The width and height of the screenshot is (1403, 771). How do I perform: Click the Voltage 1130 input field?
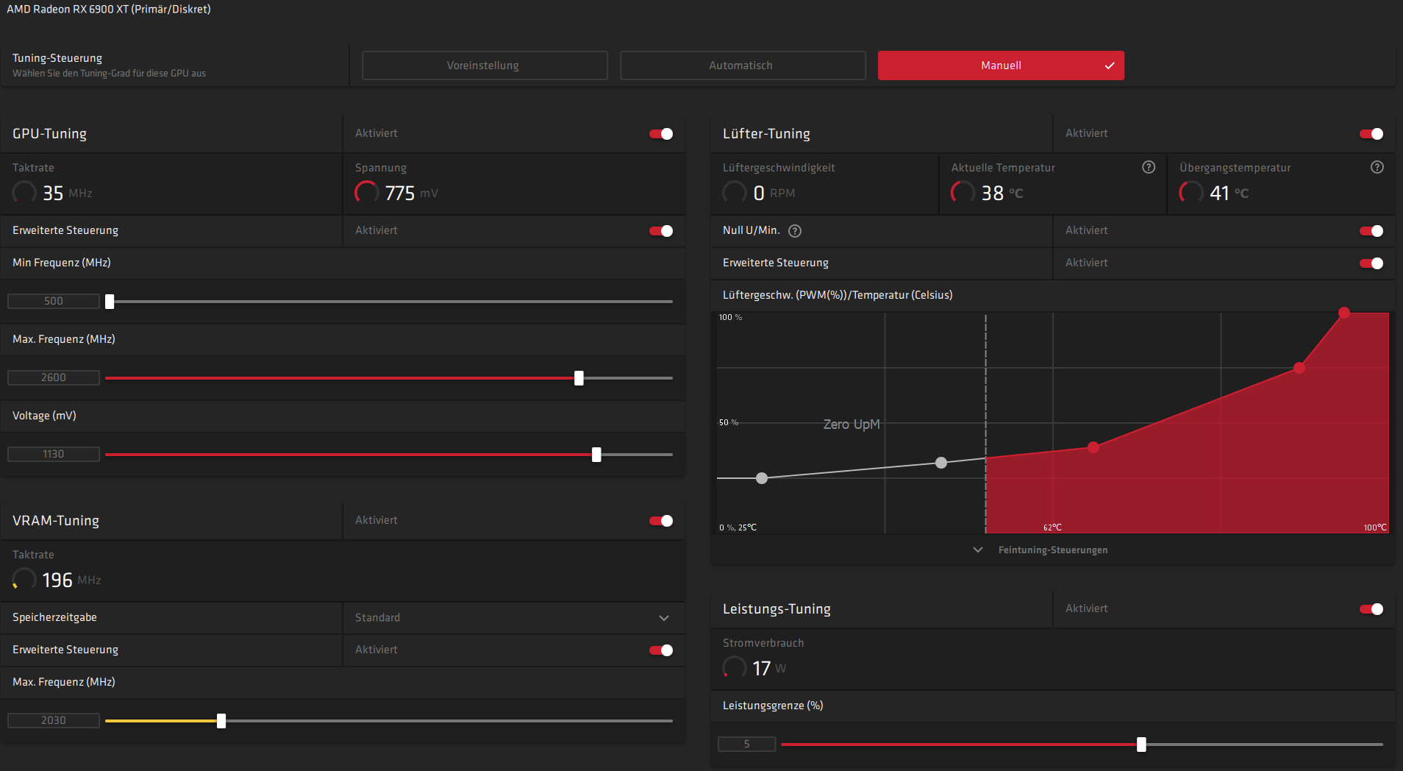point(54,455)
